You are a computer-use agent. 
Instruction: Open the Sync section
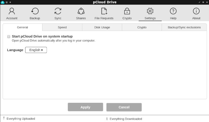pos(58,13)
